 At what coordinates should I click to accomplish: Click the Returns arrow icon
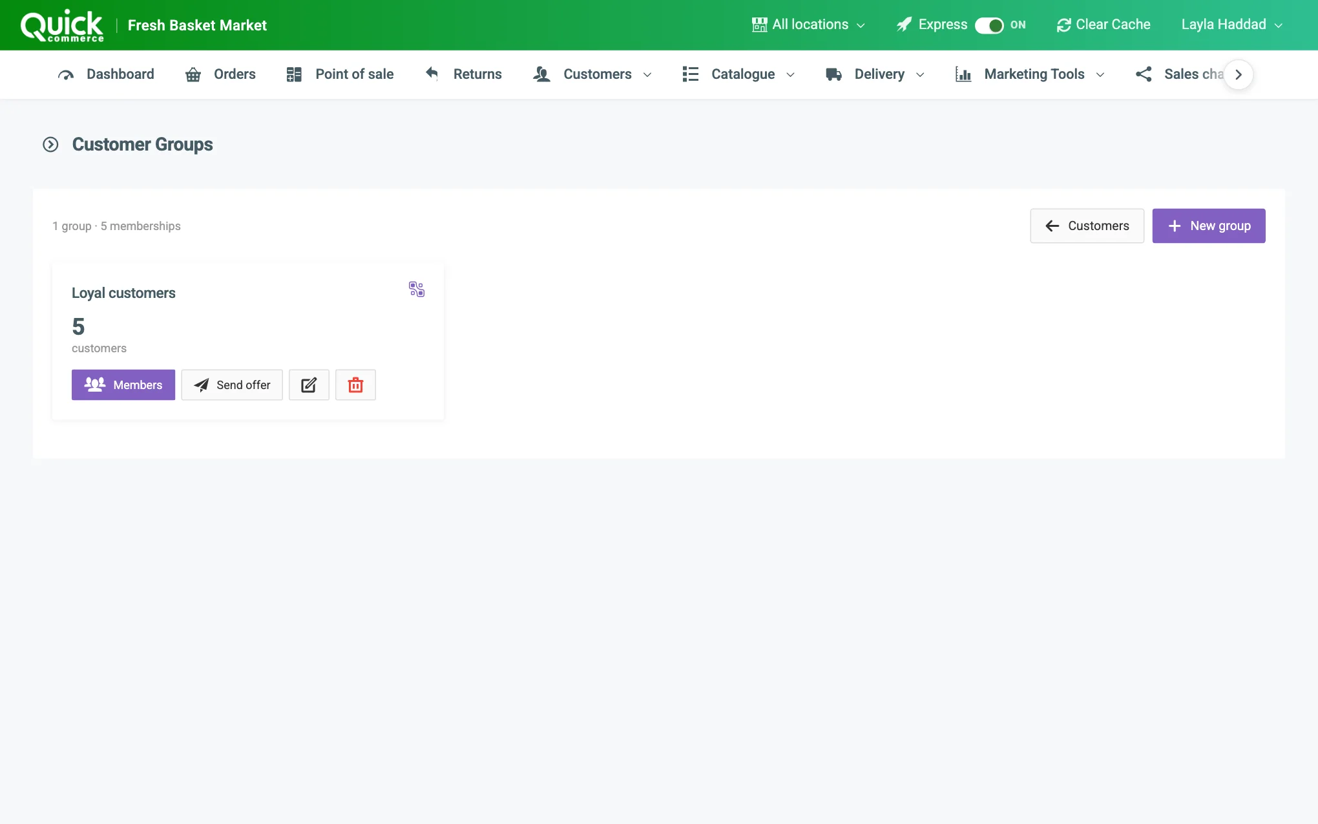tap(432, 74)
